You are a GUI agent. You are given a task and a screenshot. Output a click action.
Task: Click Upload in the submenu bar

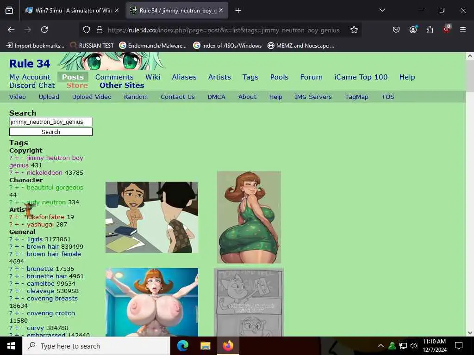(x=49, y=97)
